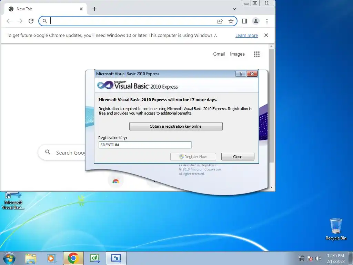
Task: Click the Register Now button
Action: point(193,157)
